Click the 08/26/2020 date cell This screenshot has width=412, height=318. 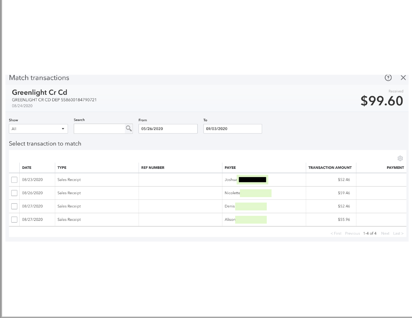[32, 193]
